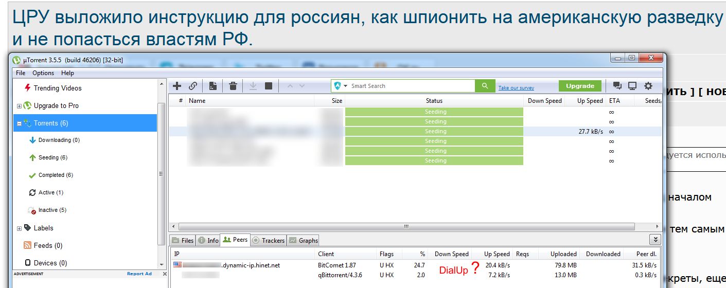Viewport: 726px width, 288px height.
Task: Remove torrent with trash icon
Action: click(233, 86)
